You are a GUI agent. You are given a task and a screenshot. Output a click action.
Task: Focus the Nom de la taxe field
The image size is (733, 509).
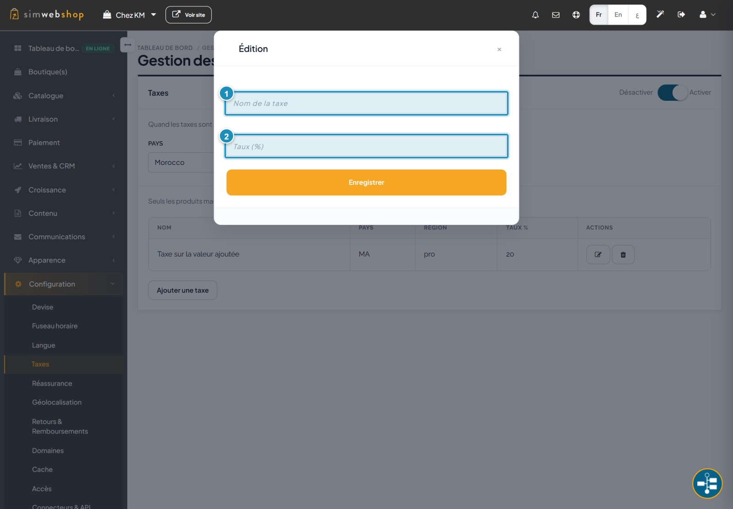point(366,104)
